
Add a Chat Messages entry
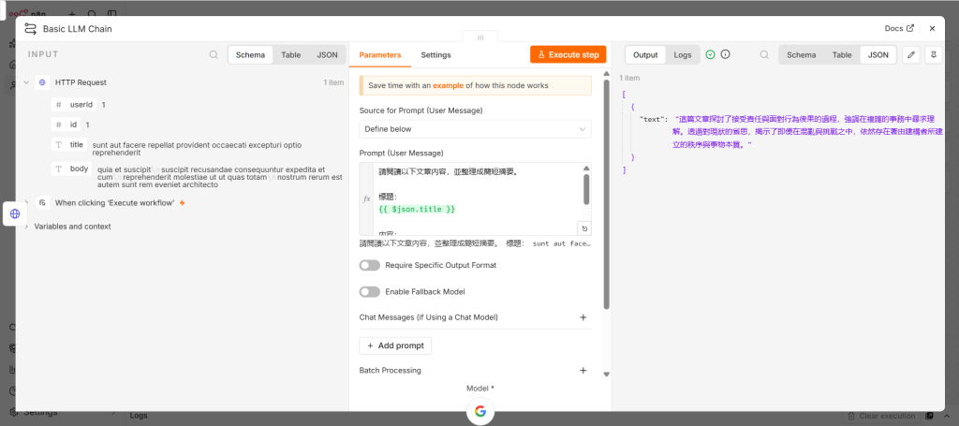pyautogui.click(x=583, y=317)
